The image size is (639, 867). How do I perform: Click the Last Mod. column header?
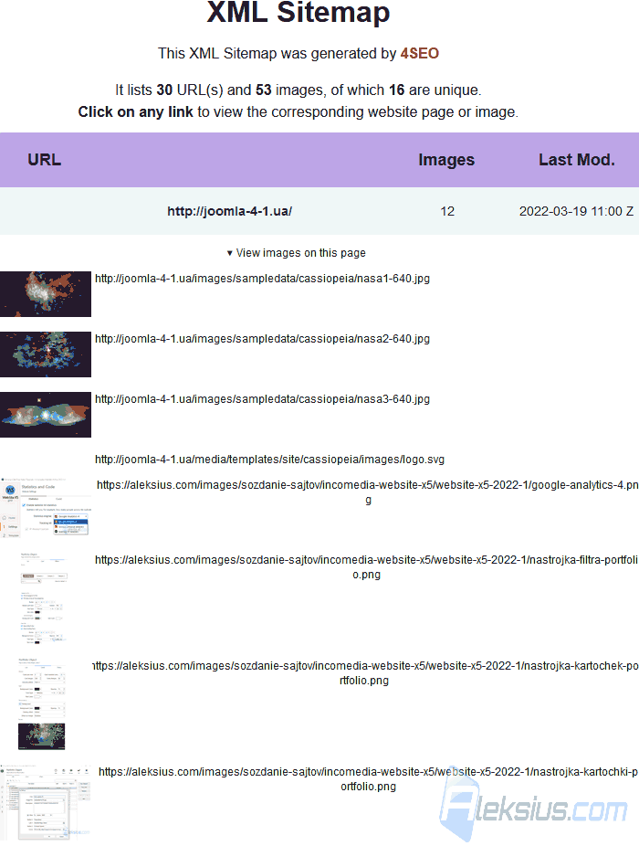point(577,160)
